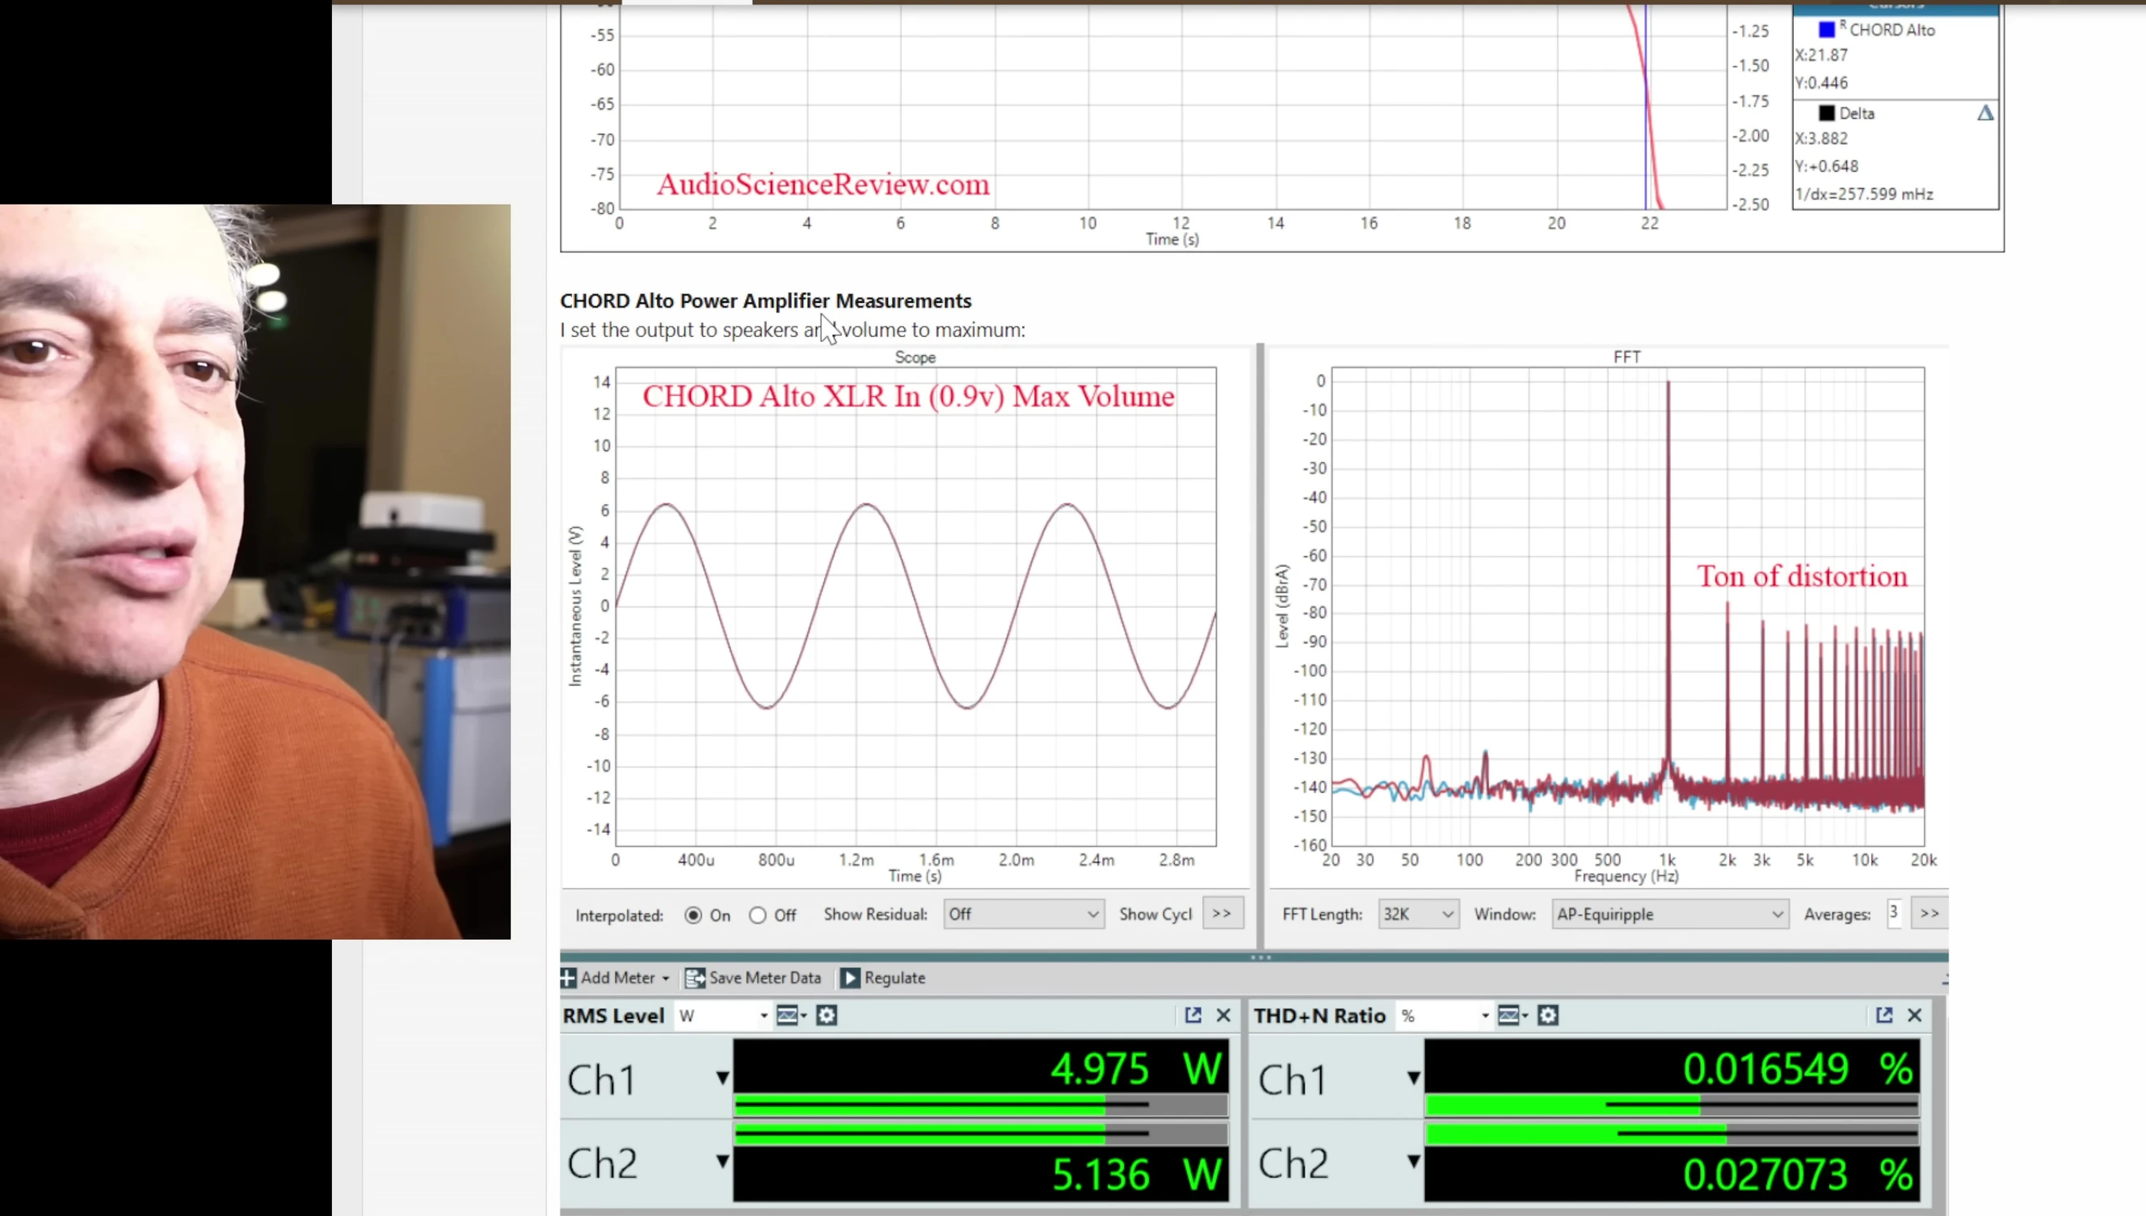Viewport: 2146px width, 1216px height.
Task: Click the Regulate label
Action: pos(894,977)
